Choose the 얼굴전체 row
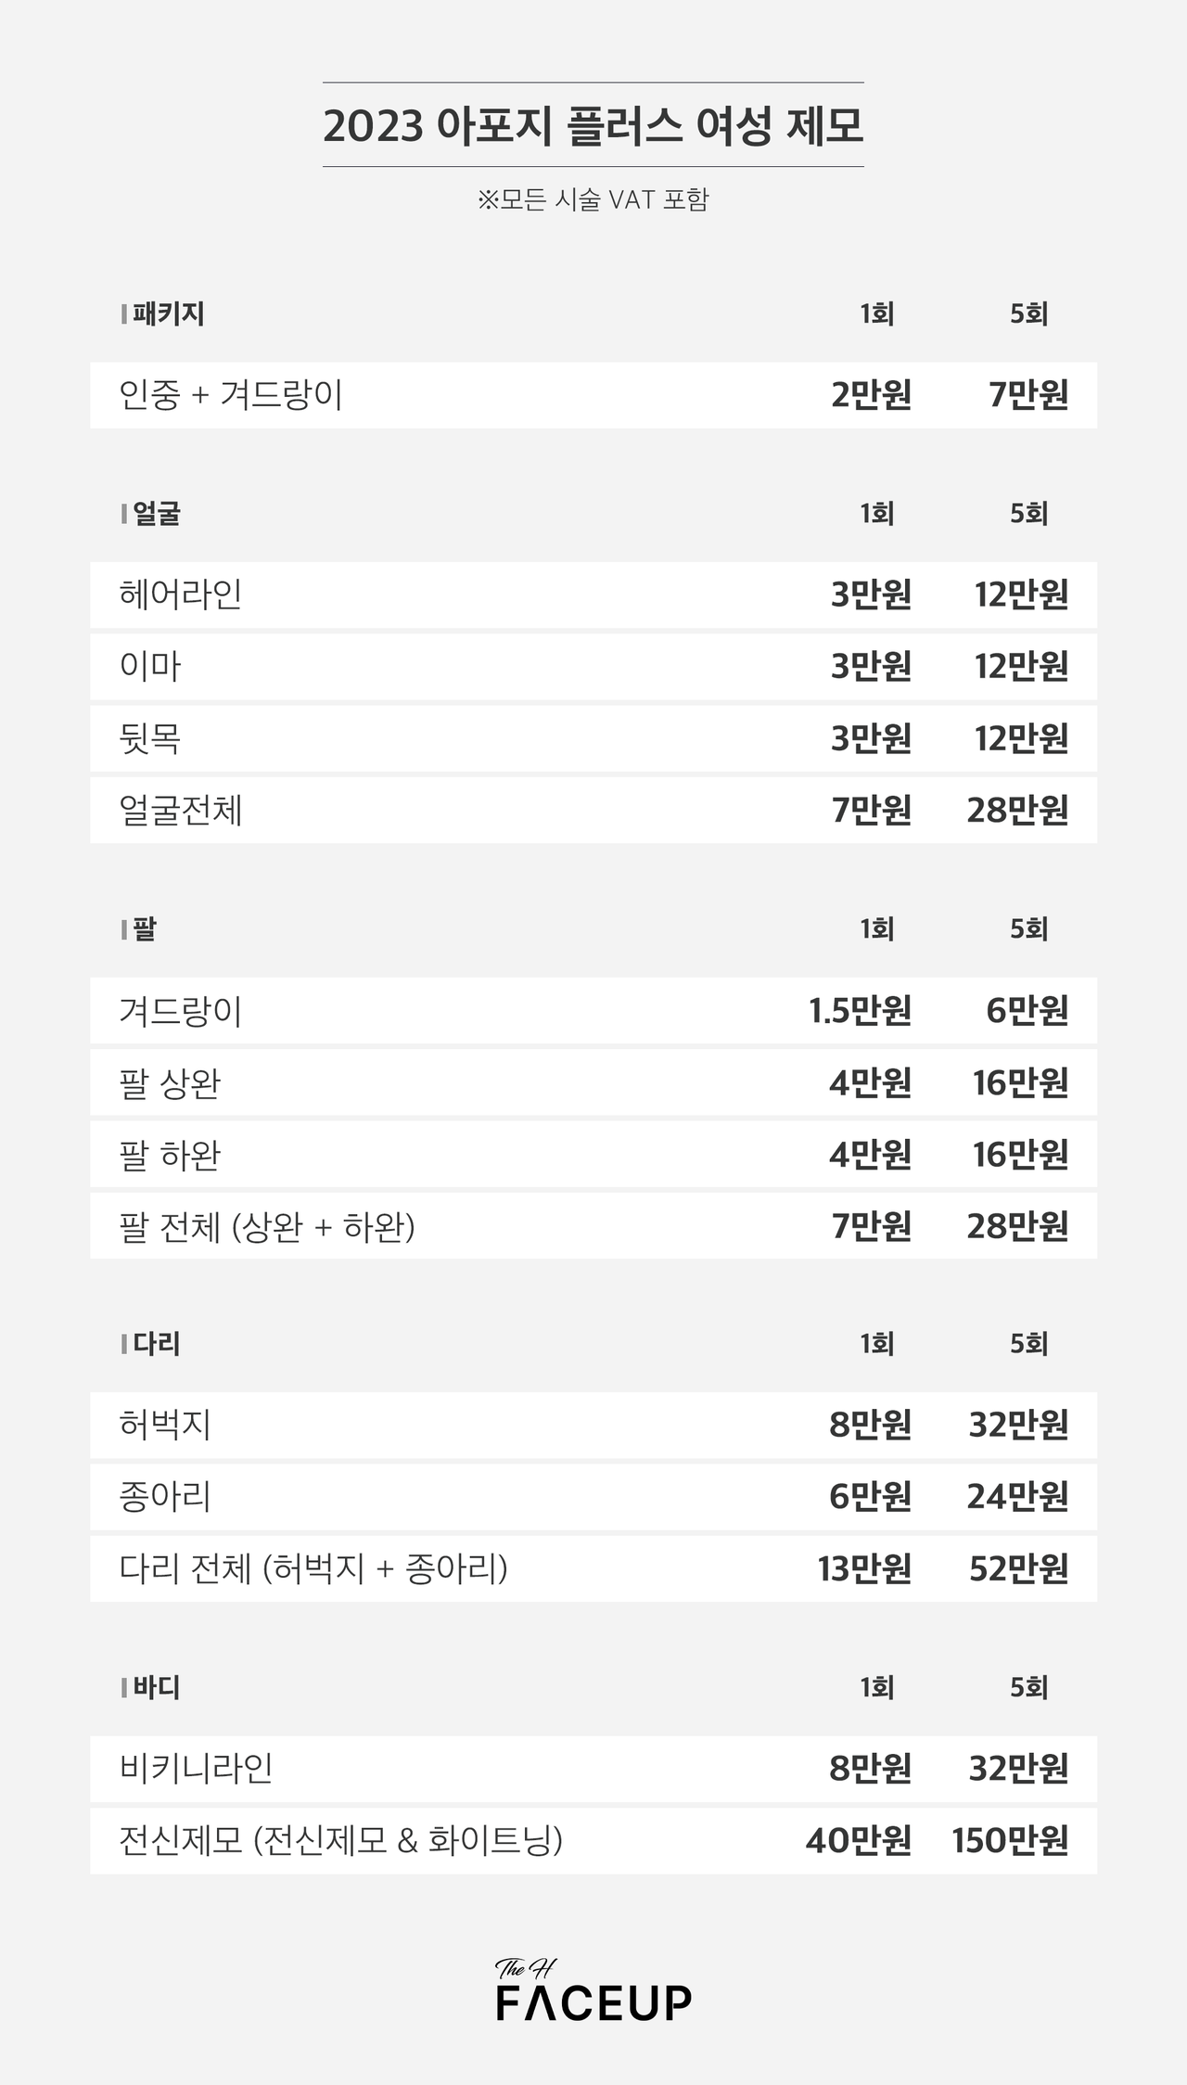This screenshot has width=1187, height=2085. click(x=593, y=811)
